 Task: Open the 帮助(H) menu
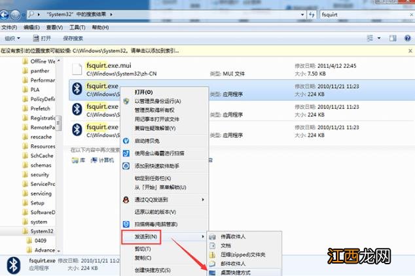click(100, 27)
